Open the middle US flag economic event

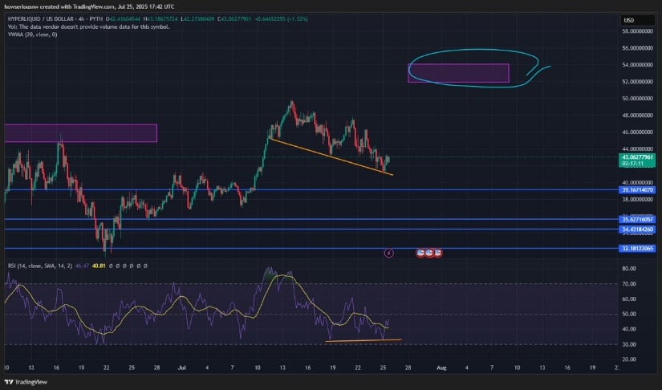point(429,253)
